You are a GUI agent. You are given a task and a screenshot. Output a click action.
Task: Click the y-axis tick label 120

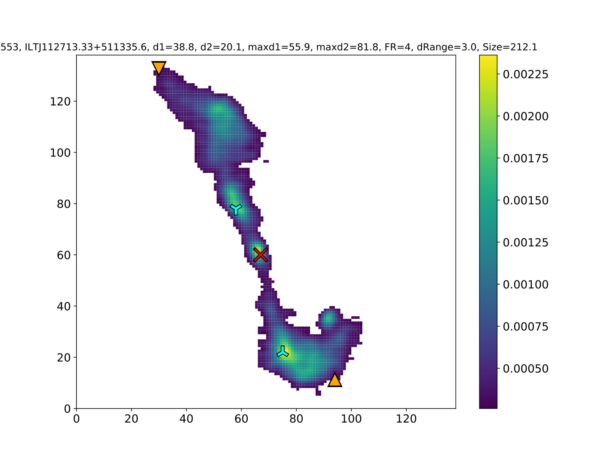60,102
